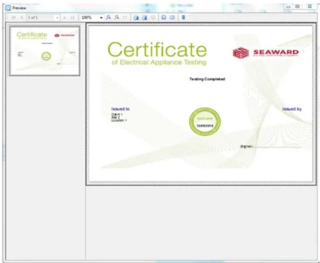Click the first printer icon
Screen dimensions: 320x263
point(136,17)
